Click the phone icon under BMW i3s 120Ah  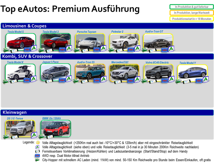50,137
